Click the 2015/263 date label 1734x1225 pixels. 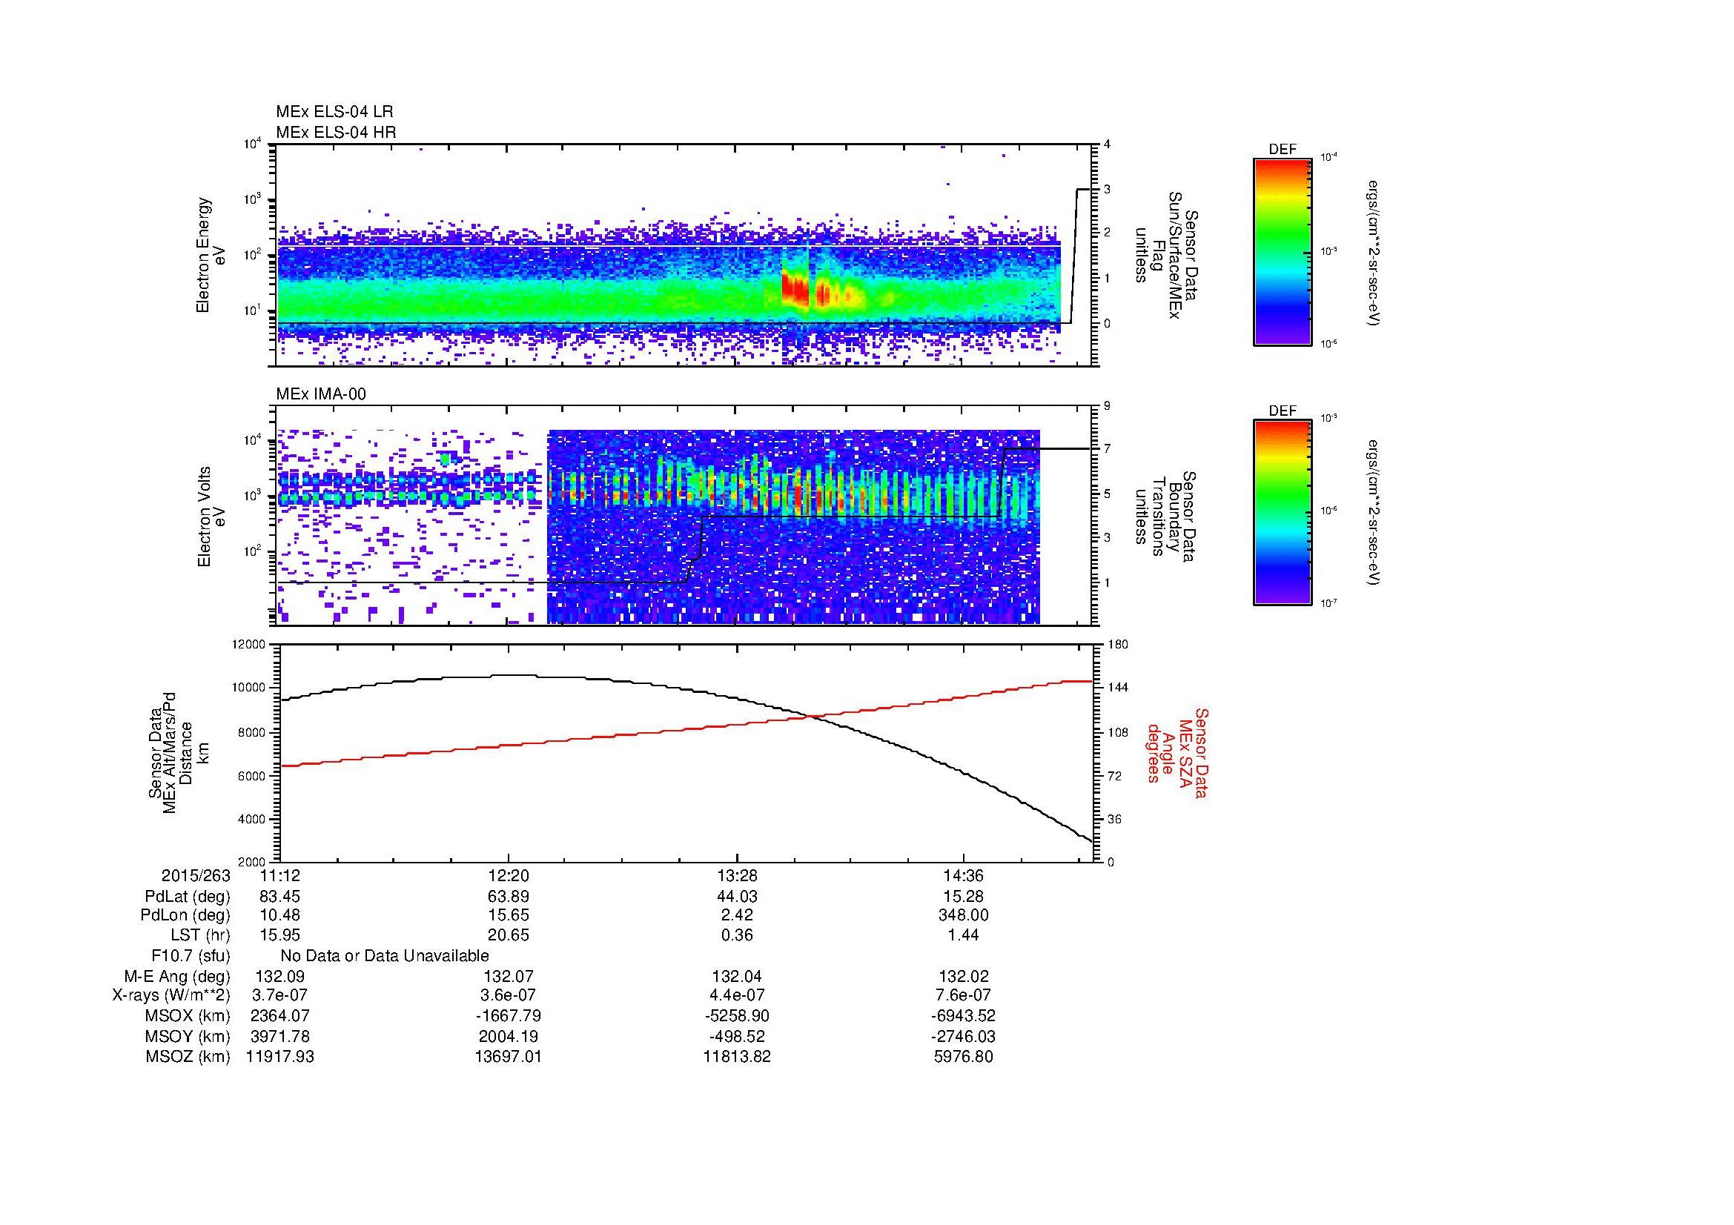pos(195,876)
